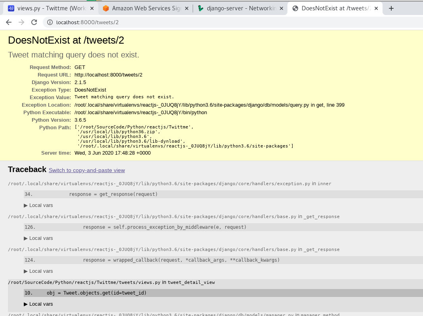Viewport: 423px width, 316px height.
Task: Close the DoesNotExist tab
Action: 376,8
